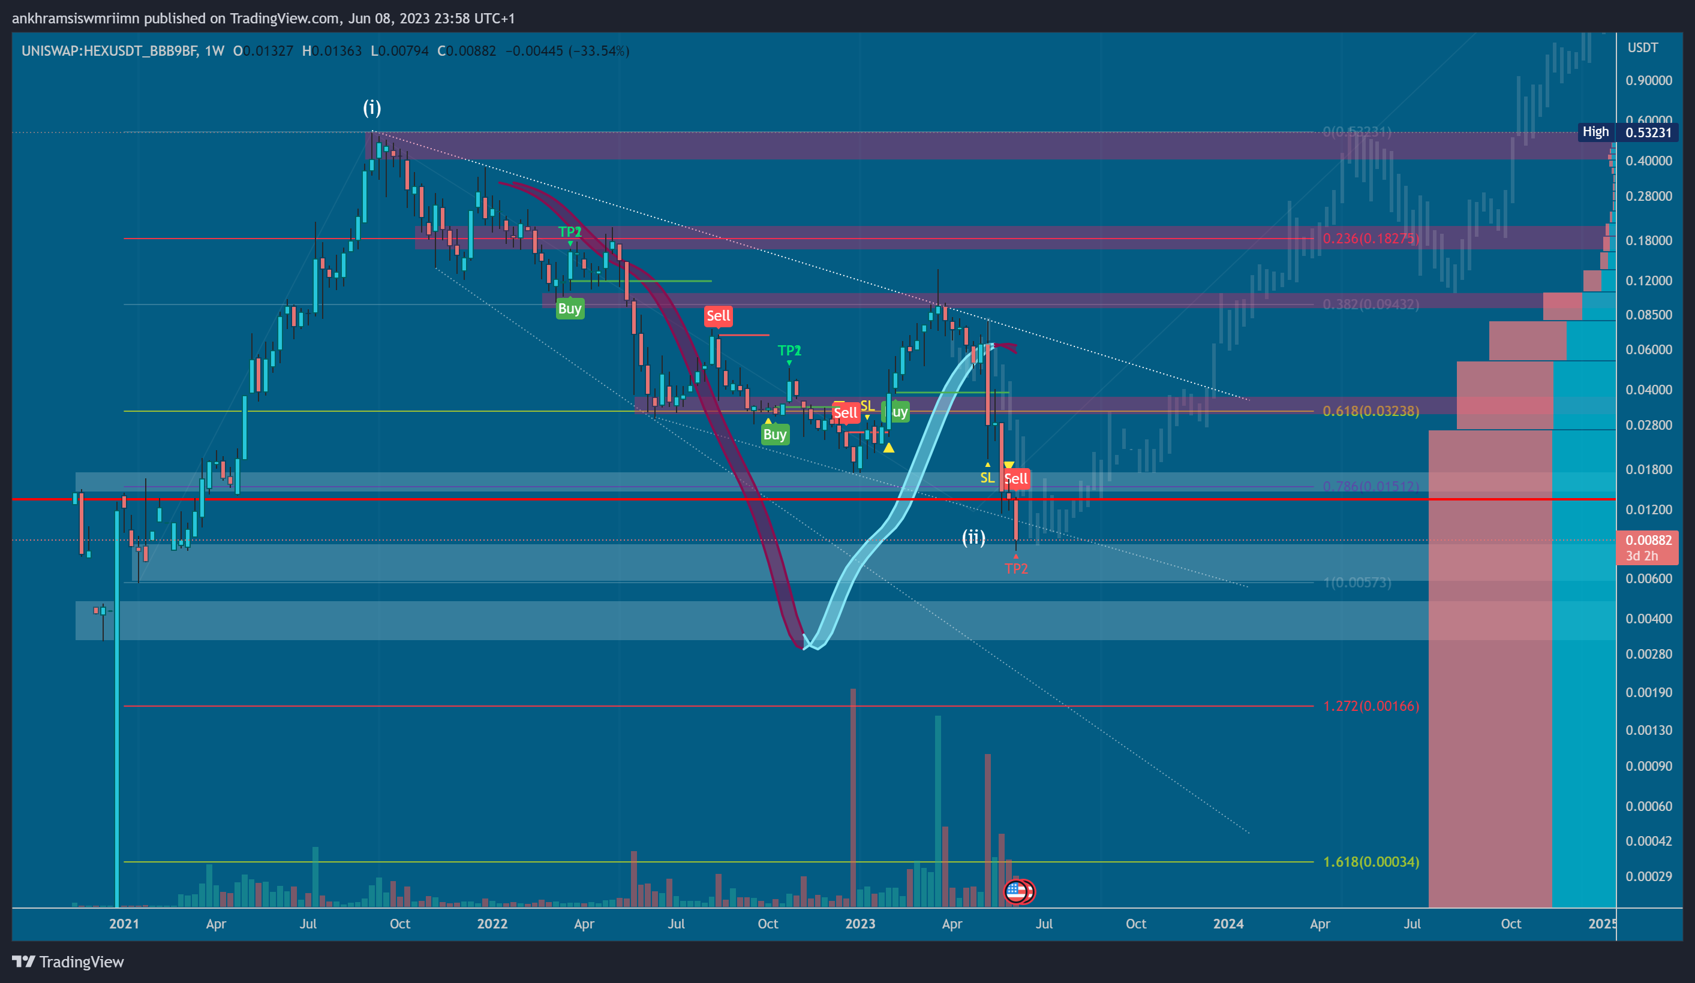Click the 0.00090 price axis label

point(1649,767)
